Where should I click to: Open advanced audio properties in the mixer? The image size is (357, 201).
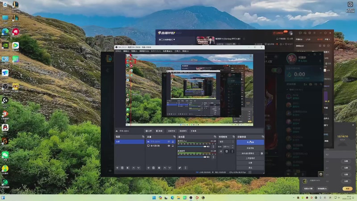click(180, 168)
